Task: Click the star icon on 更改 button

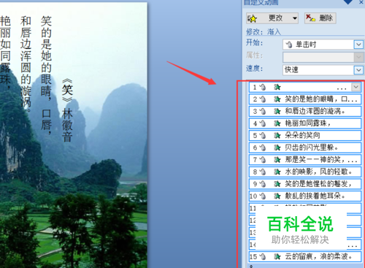Action: 253,18
